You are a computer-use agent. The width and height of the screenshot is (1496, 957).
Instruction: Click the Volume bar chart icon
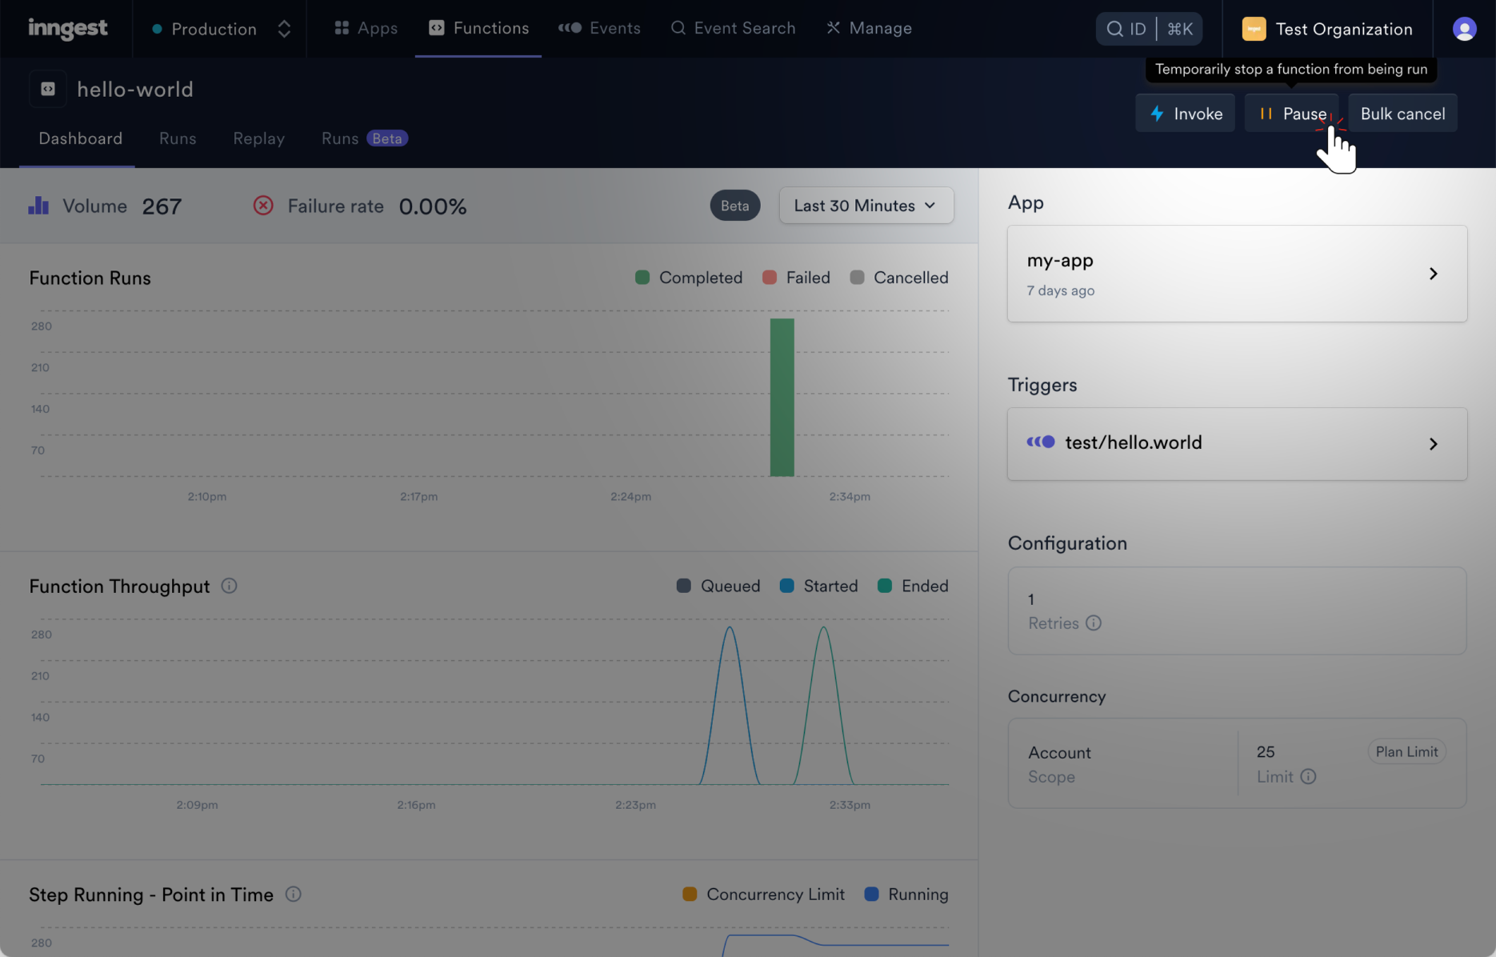[38, 206]
